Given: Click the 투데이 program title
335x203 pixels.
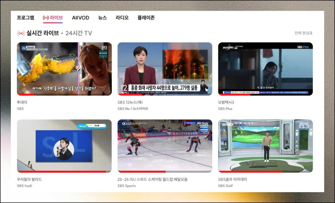Looking at the screenshot, I should point(22,102).
